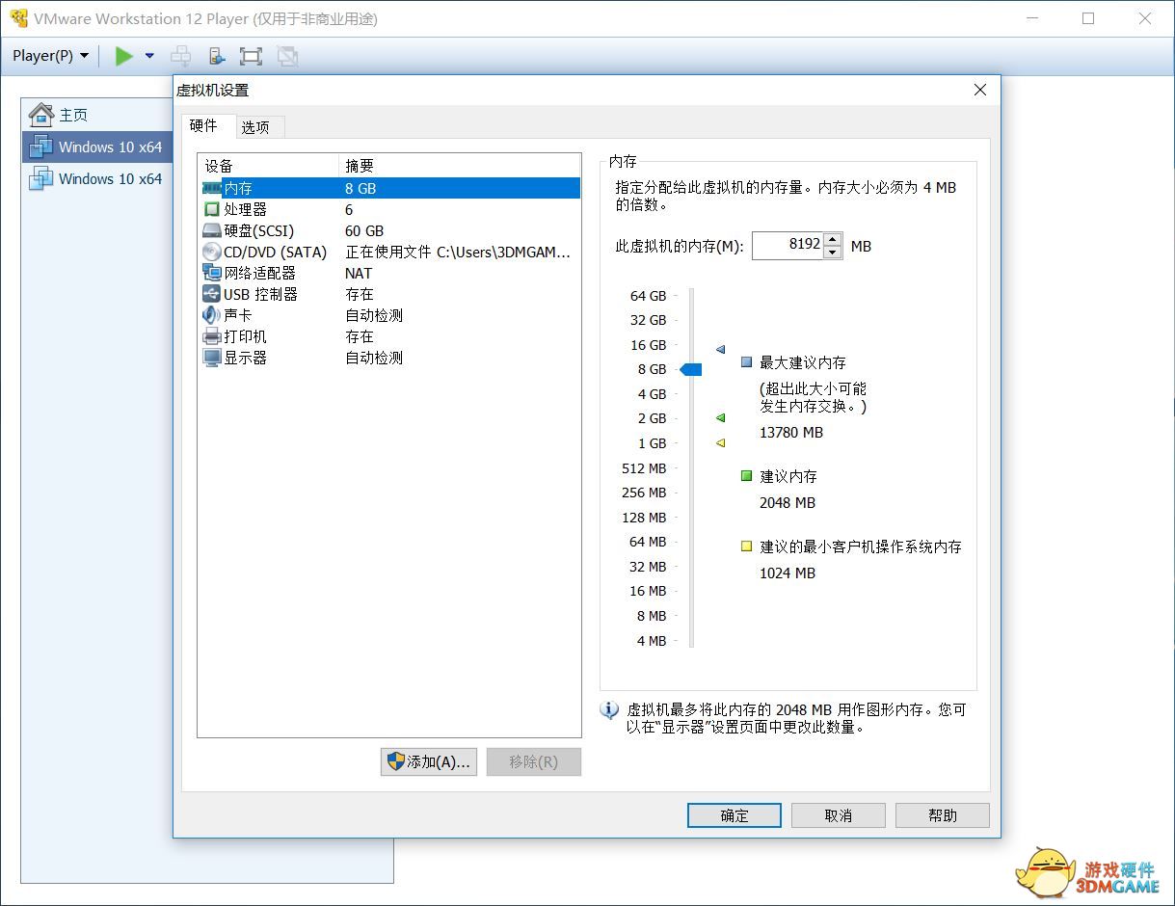
Task: Switch to the 硬件 tab
Action: tap(203, 125)
